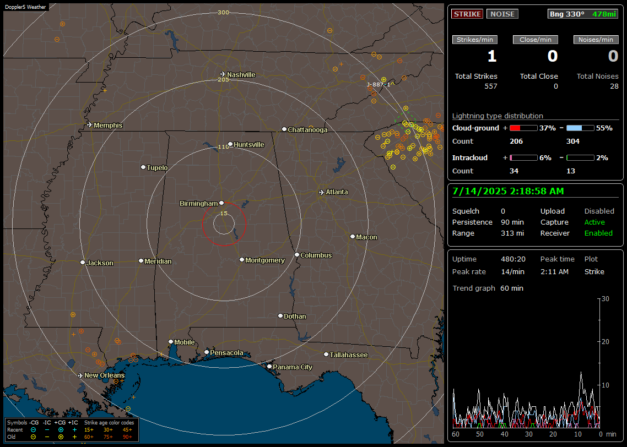Click the Pensacola city dot marker
627x447 pixels.
[x=207, y=352]
